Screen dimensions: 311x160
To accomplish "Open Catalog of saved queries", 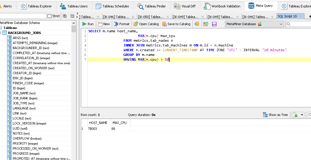I will point(146,24).
